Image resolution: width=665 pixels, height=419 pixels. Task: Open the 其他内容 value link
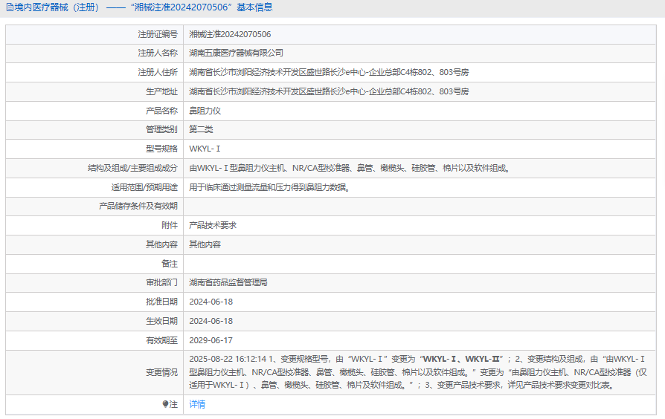coord(205,244)
